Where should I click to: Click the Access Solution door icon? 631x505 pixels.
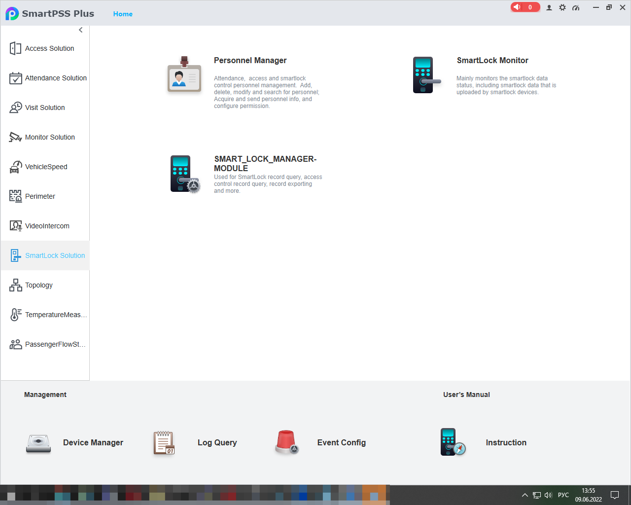pos(15,48)
